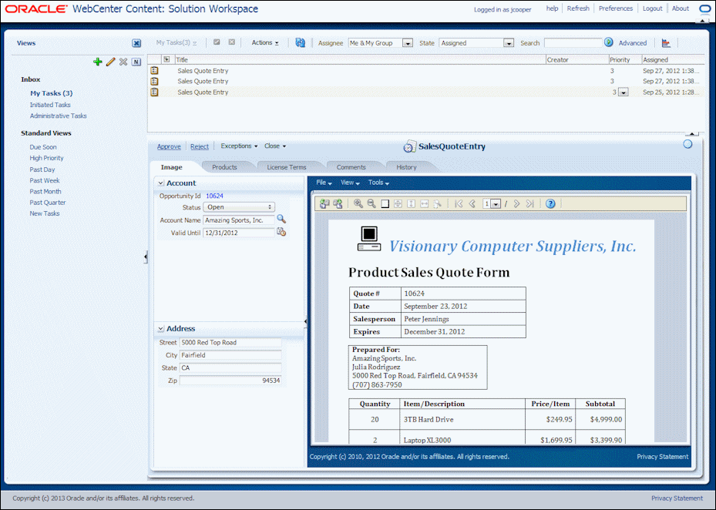Open Opportunity Id 10624 link
Screen dimensions: 716x510
coord(214,196)
